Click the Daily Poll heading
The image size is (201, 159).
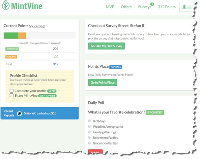click(x=96, y=103)
